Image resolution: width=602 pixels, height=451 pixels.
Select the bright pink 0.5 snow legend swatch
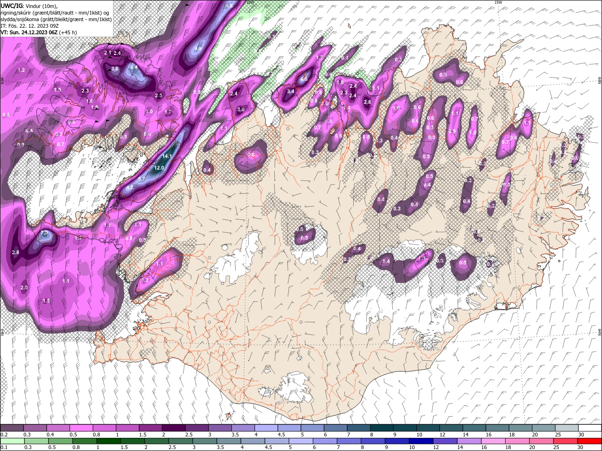click(81, 428)
